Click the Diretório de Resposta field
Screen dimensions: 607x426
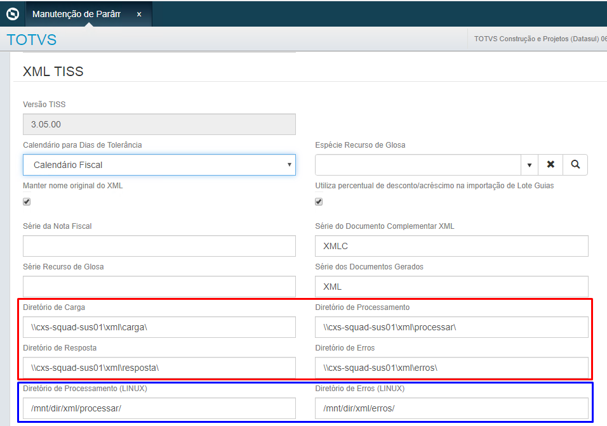[159, 368]
